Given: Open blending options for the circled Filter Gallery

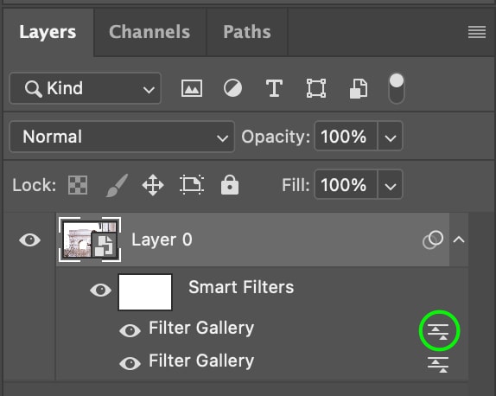Looking at the screenshot, I should pos(438,331).
